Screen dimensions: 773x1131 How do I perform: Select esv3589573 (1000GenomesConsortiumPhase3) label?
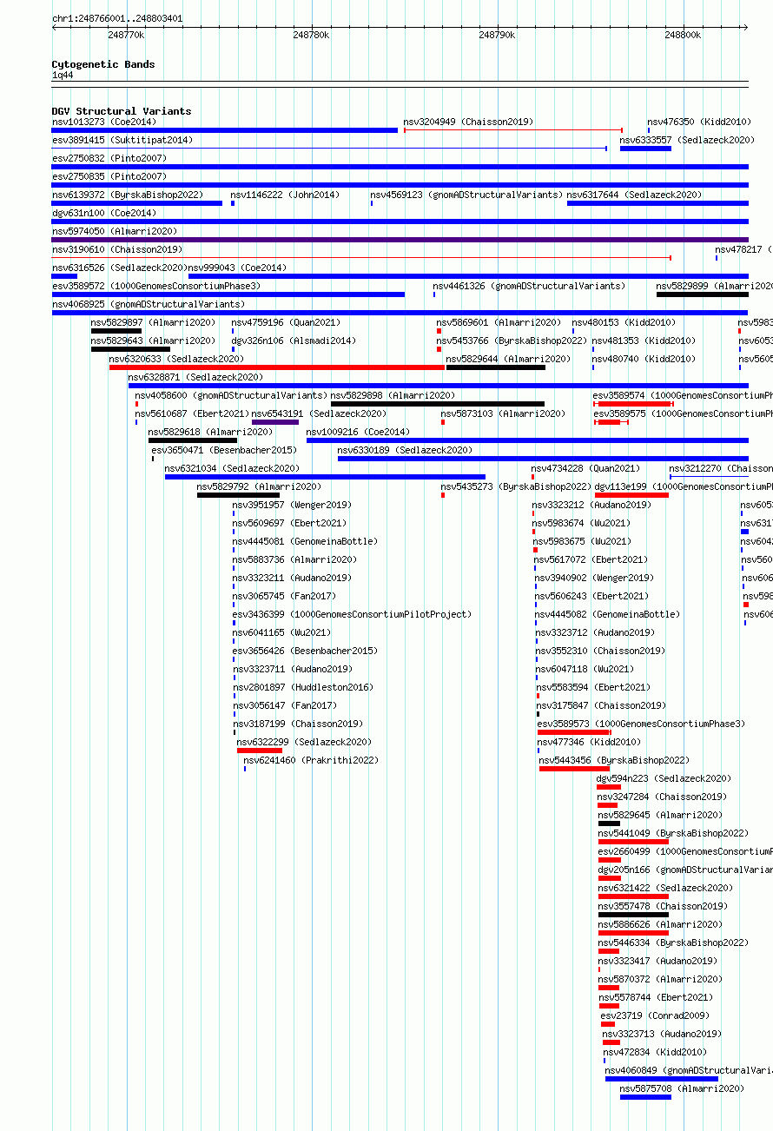(641, 724)
